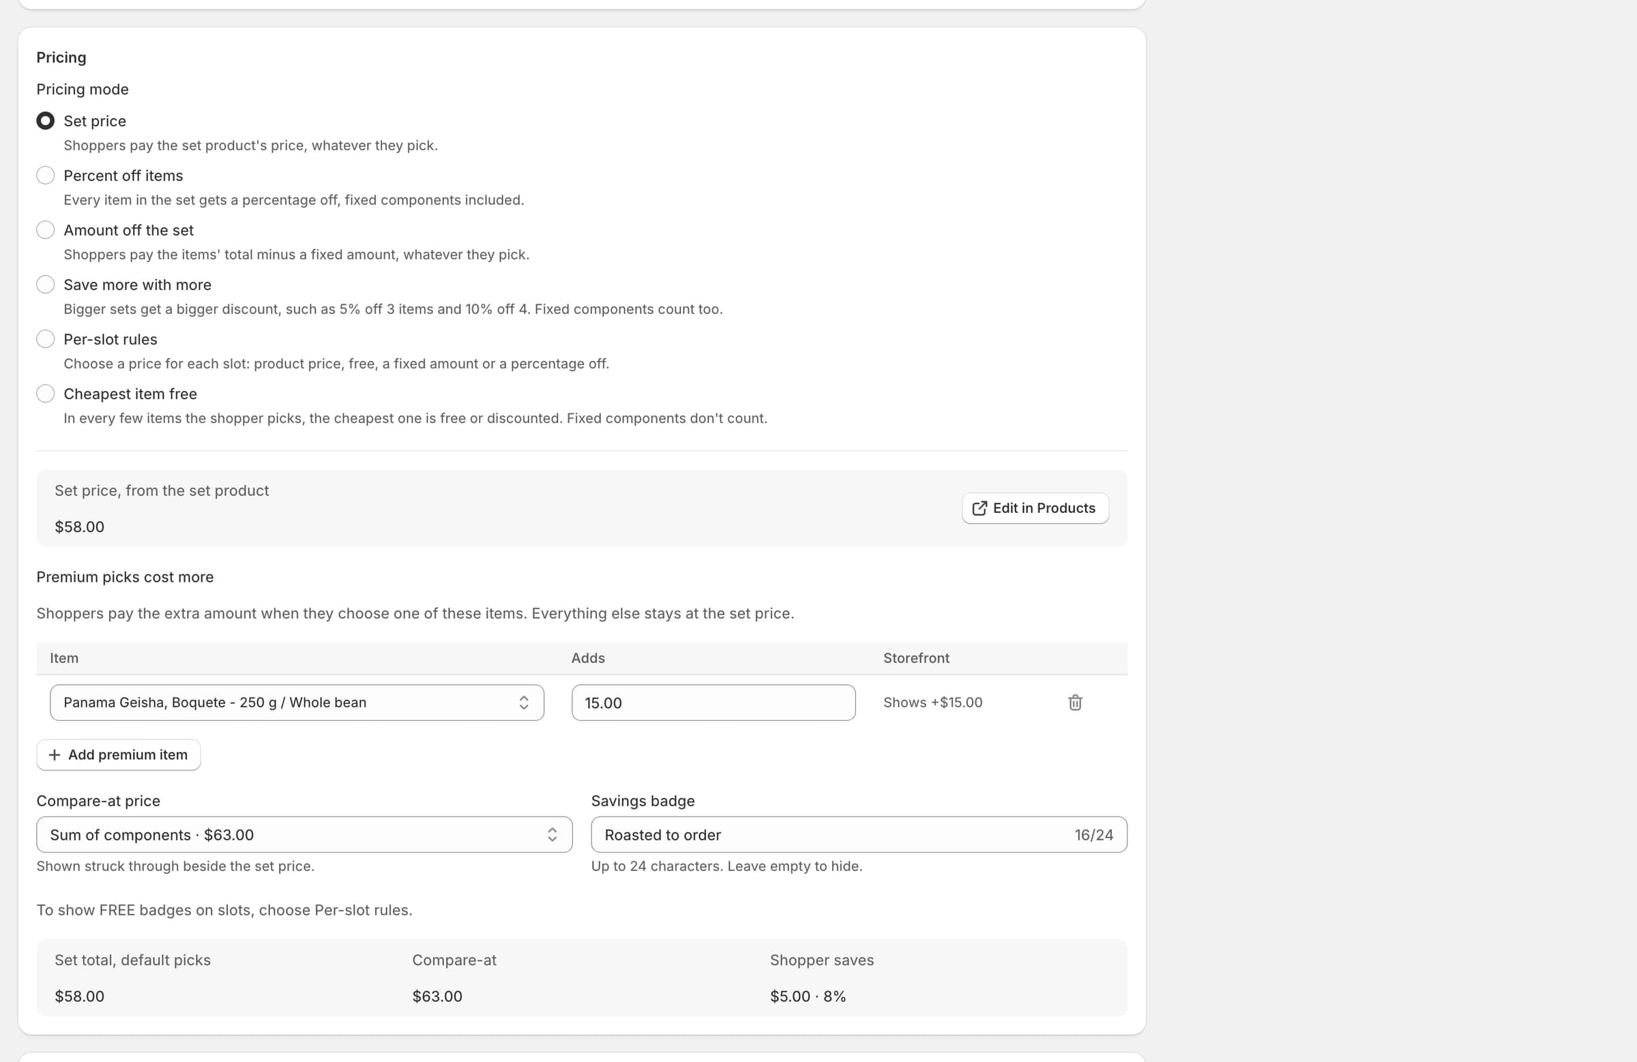Select the Set price pricing mode
The height and width of the screenshot is (1062, 1637).
coord(46,121)
